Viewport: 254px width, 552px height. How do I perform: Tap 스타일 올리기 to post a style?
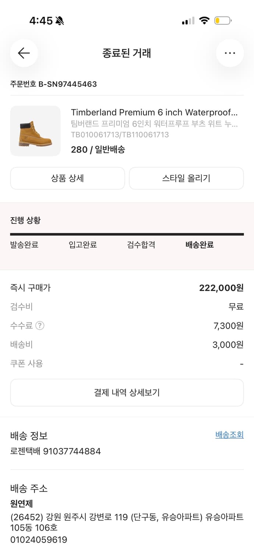pos(186,178)
